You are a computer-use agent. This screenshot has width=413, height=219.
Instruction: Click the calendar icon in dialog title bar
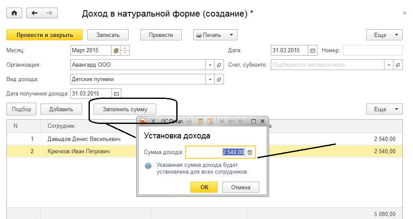pyautogui.click(x=210, y=121)
